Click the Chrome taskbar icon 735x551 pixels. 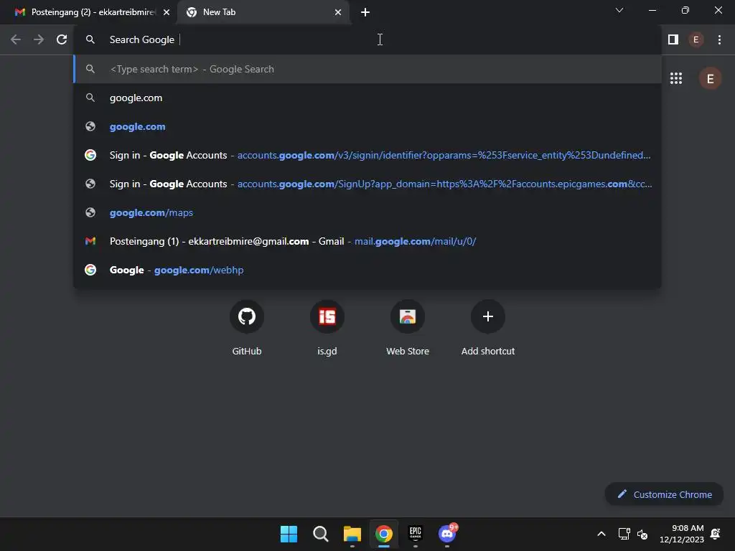384,534
